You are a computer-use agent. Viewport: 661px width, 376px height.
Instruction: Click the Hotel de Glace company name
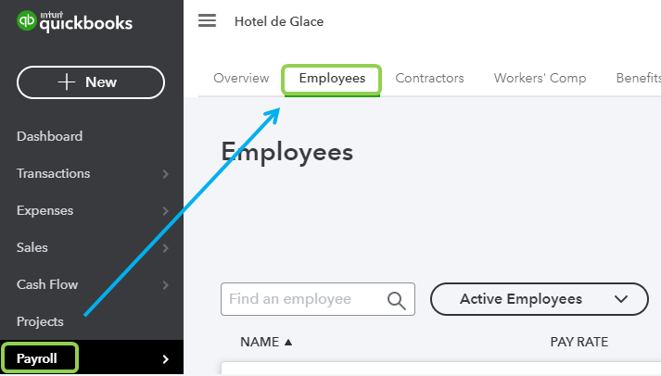[x=279, y=21]
